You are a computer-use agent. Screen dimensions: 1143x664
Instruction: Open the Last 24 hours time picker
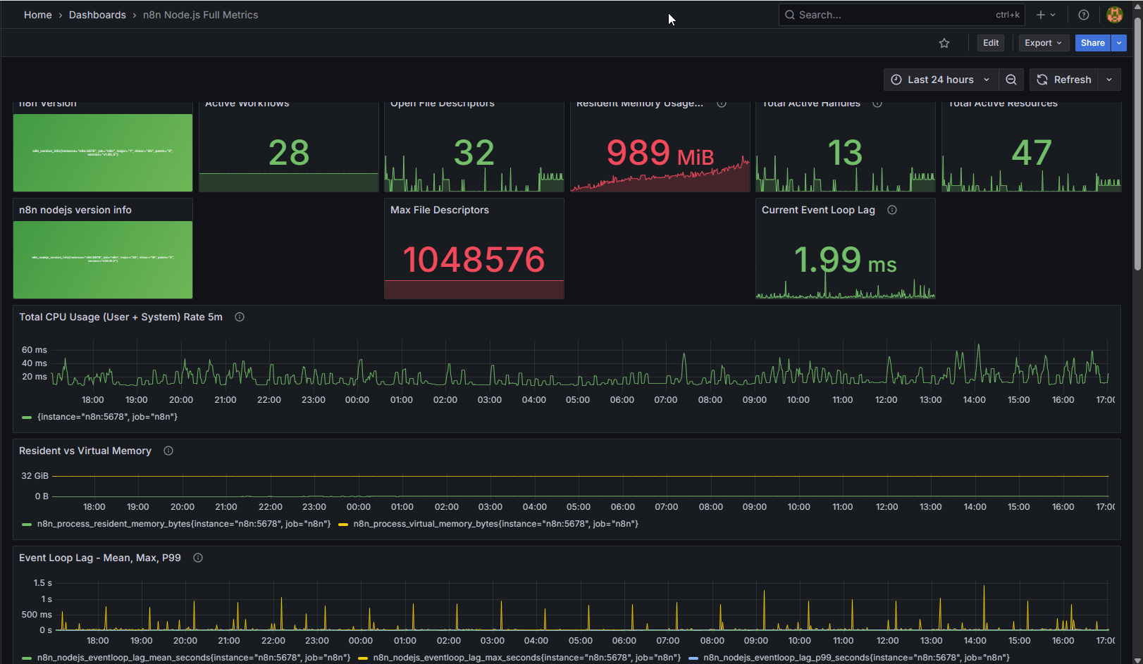[941, 80]
